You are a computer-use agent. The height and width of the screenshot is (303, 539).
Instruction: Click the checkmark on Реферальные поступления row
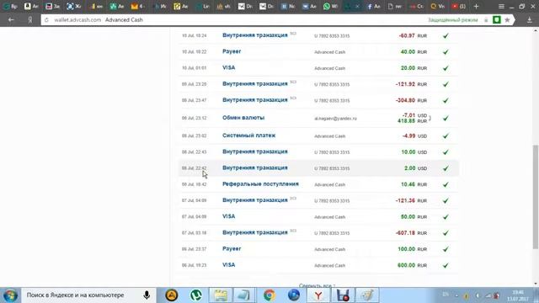446,184
